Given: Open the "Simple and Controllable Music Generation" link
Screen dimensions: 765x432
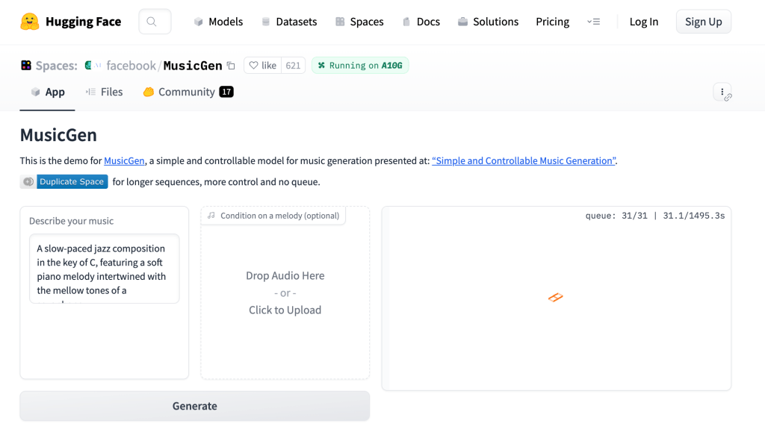Looking at the screenshot, I should [524, 160].
